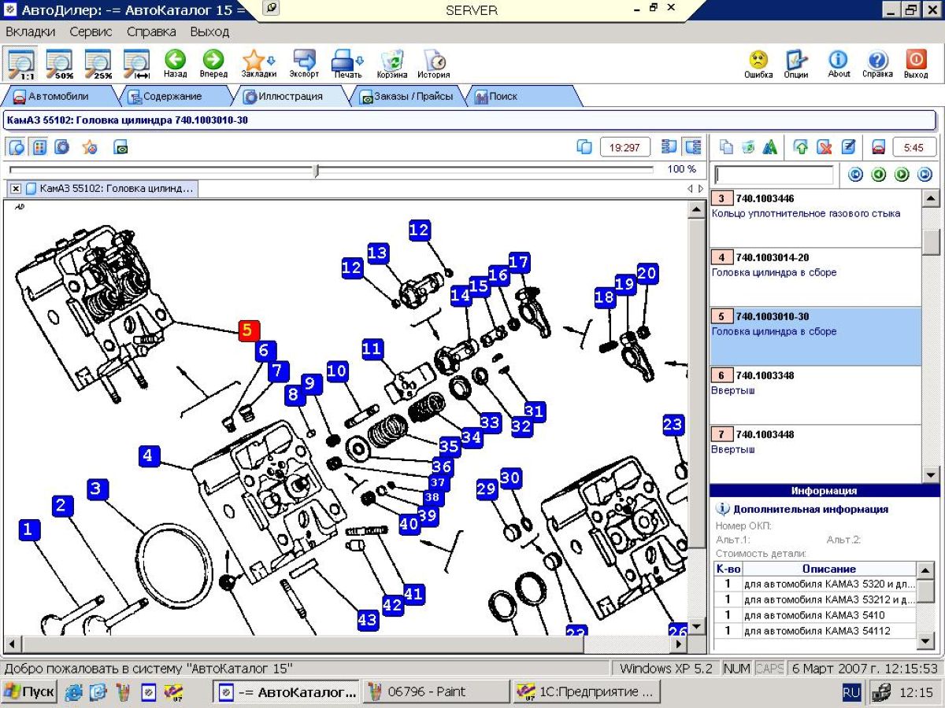Open the Вкладки menu
Image resolution: width=945 pixels, height=708 pixels.
tap(31, 32)
